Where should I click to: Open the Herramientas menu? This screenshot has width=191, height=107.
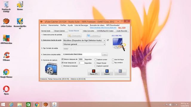(x=53, y=25)
